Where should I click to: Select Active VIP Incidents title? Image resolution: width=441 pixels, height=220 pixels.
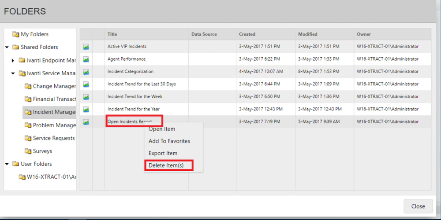(127, 47)
